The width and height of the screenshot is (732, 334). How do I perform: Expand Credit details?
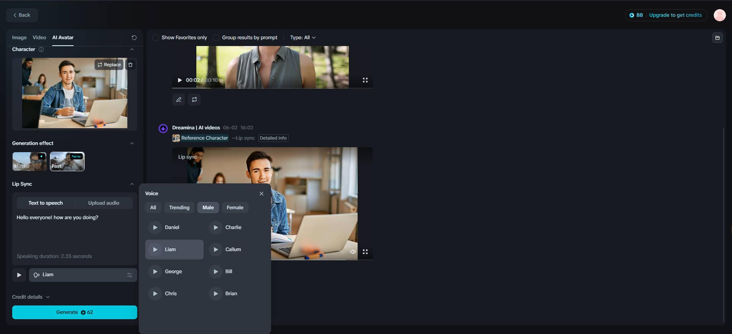pos(31,297)
